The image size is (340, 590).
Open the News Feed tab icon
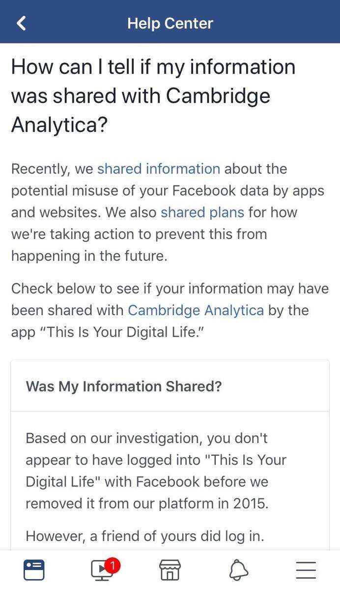(x=34, y=570)
